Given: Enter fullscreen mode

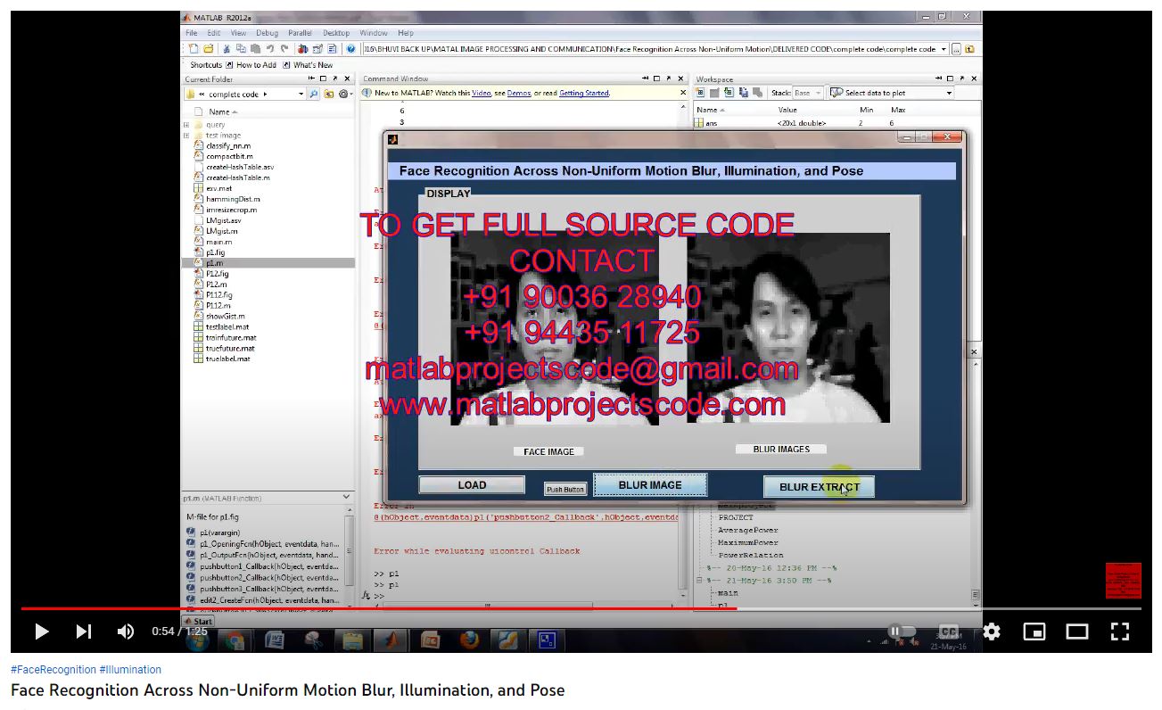Looking at the screenshot, I should (x=1120, y=632).
